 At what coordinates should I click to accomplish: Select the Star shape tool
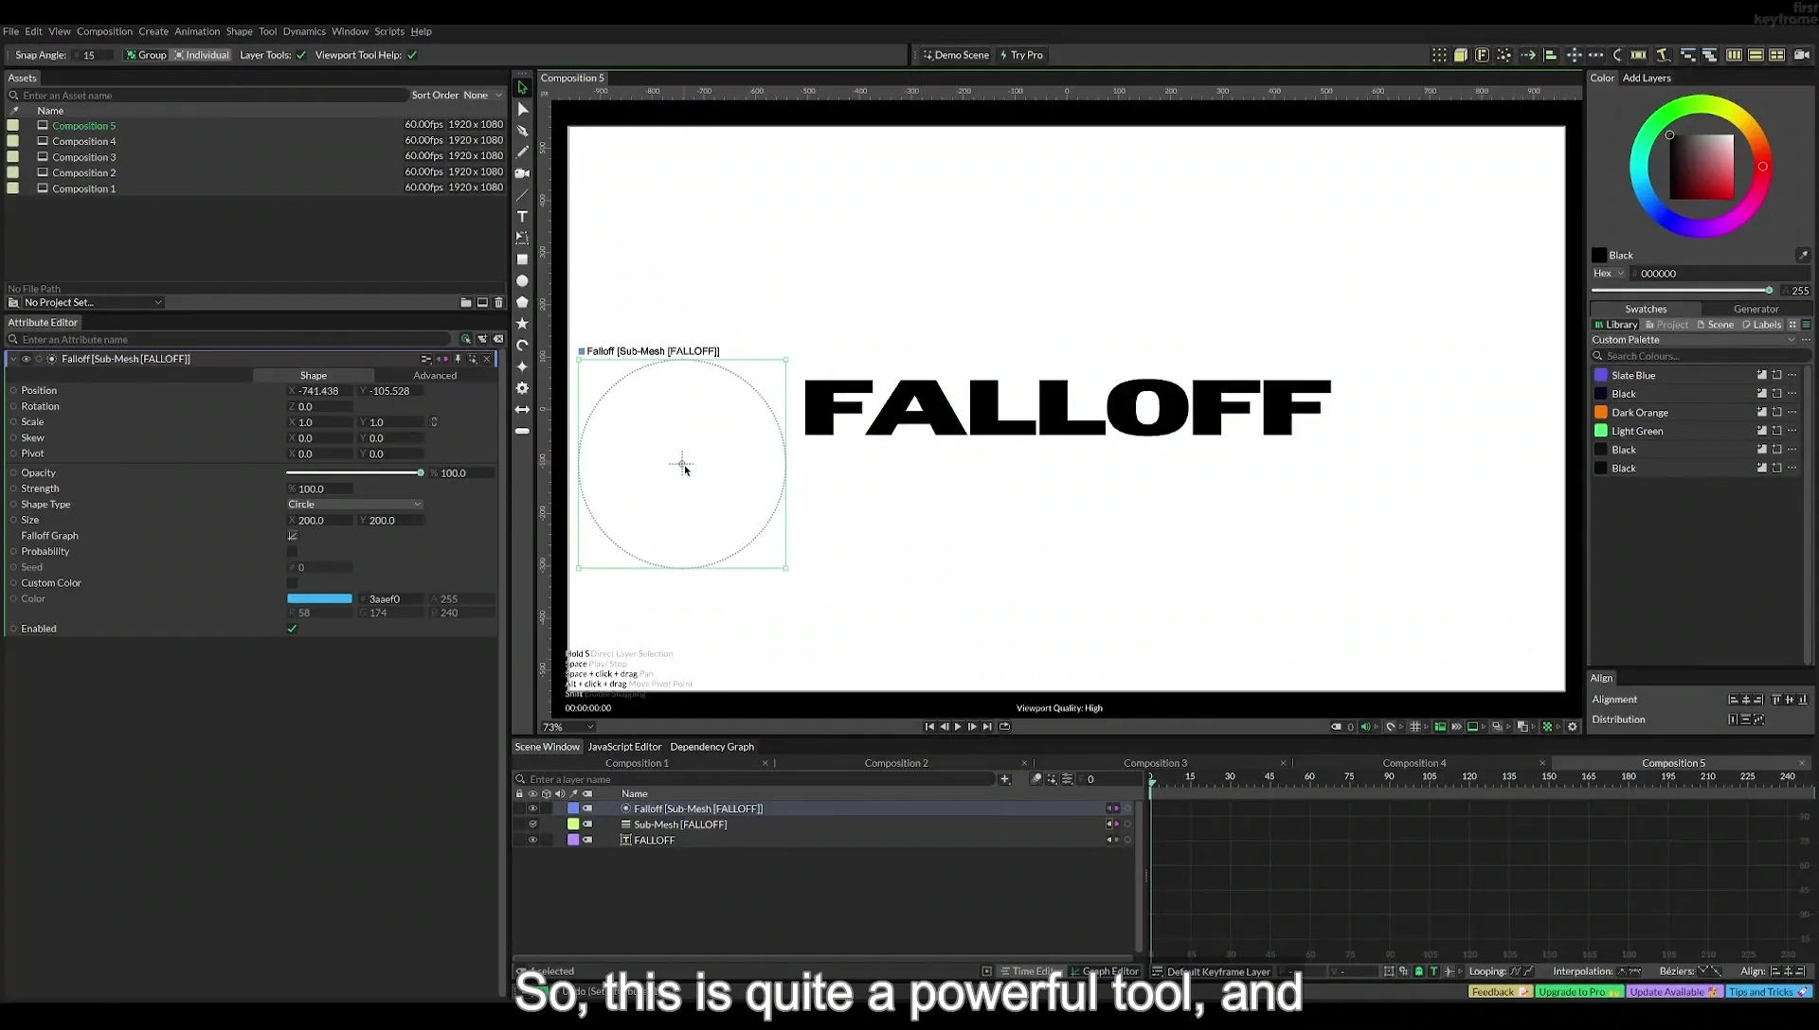[522, 324]
